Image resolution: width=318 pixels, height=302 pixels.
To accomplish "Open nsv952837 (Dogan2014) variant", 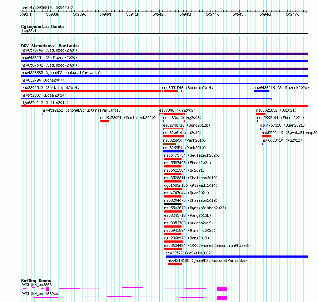I will click(44, 95).
